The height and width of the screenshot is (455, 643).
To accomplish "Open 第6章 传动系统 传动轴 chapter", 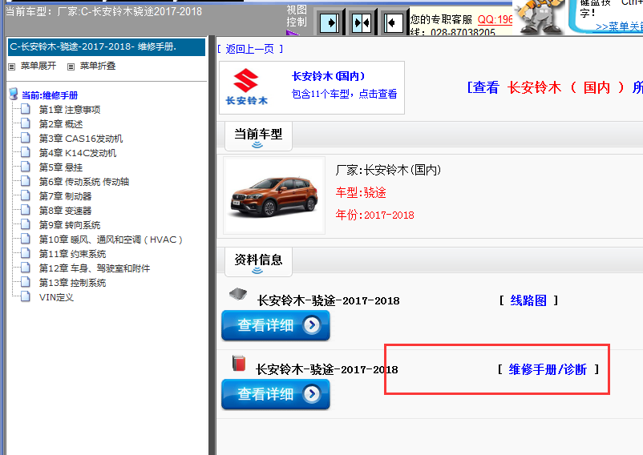I will 84,181.
